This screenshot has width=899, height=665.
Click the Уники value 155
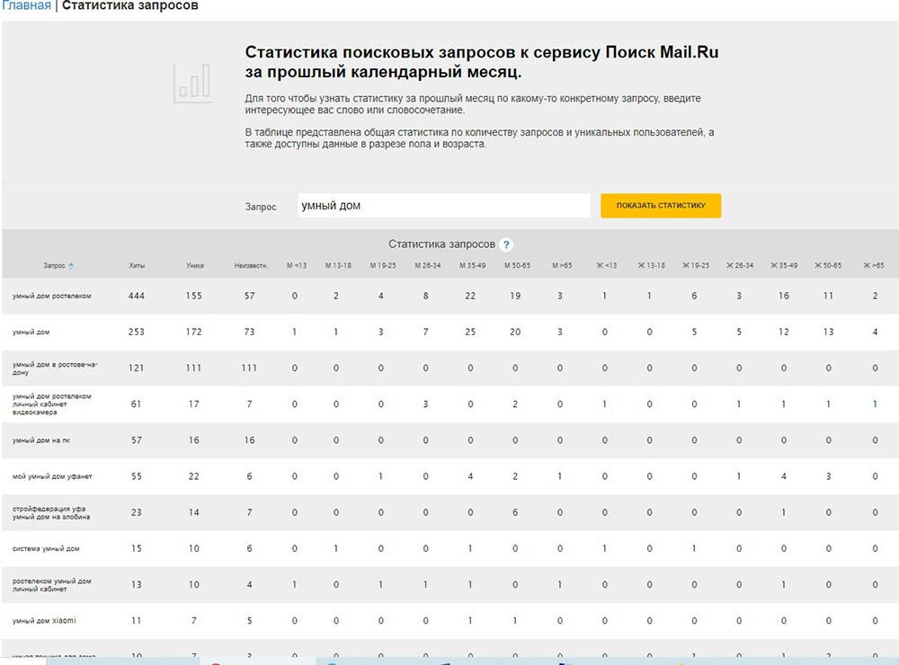click(x=194, y=296)
